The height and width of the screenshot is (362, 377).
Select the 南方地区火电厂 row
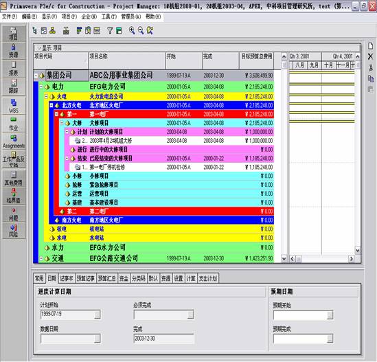pyautogui.click(x=161, y=220)
